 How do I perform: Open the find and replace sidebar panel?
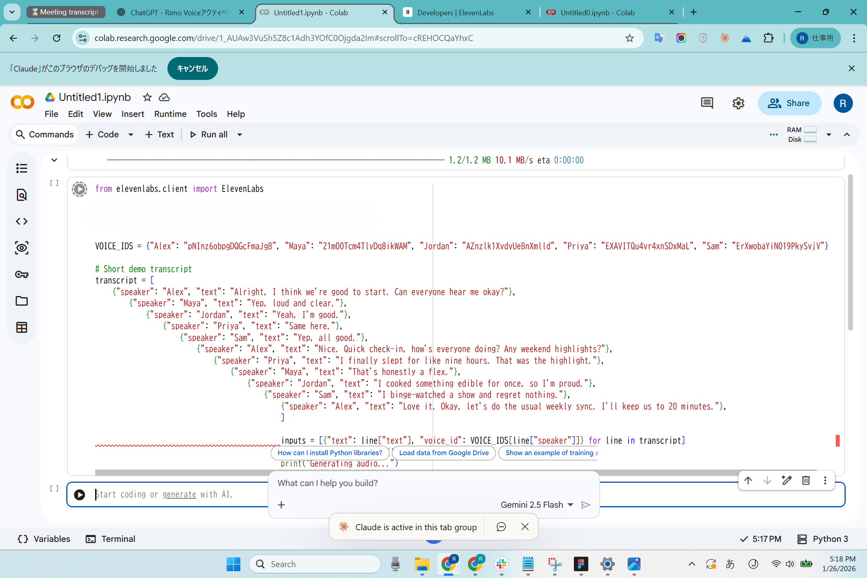click(x=22, y=195)
